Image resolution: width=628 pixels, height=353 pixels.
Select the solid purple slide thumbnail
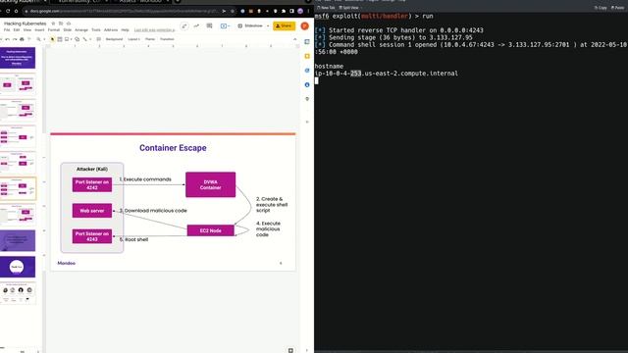point(18,240)
